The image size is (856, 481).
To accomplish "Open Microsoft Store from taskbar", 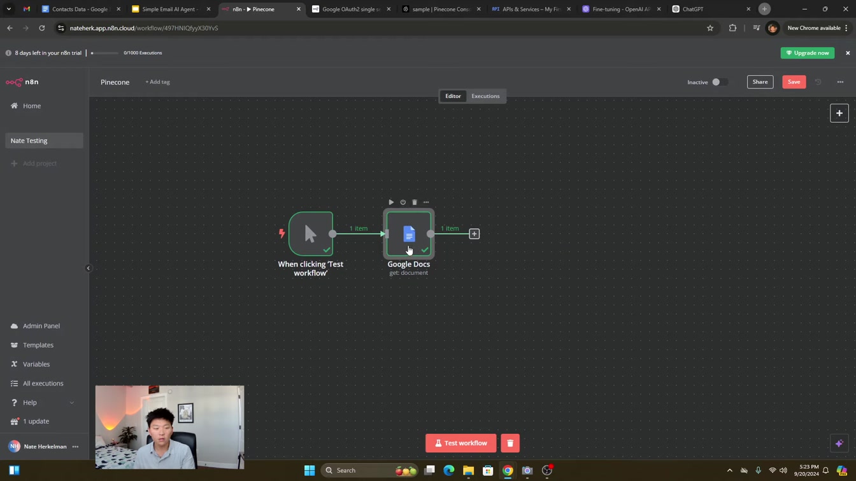I will (x=488, y=470).
